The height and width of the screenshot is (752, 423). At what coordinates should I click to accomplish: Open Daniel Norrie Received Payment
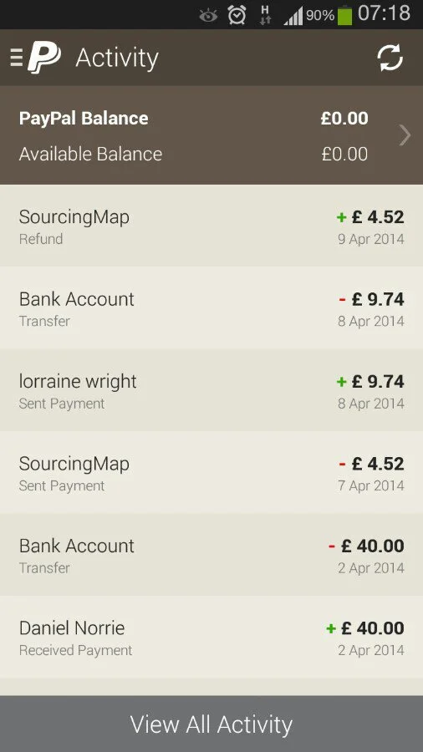click(211, 637)
